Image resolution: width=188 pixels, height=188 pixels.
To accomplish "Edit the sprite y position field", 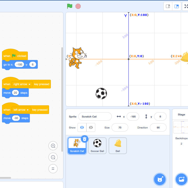I will pyautogui.click(x=160, y=116).
